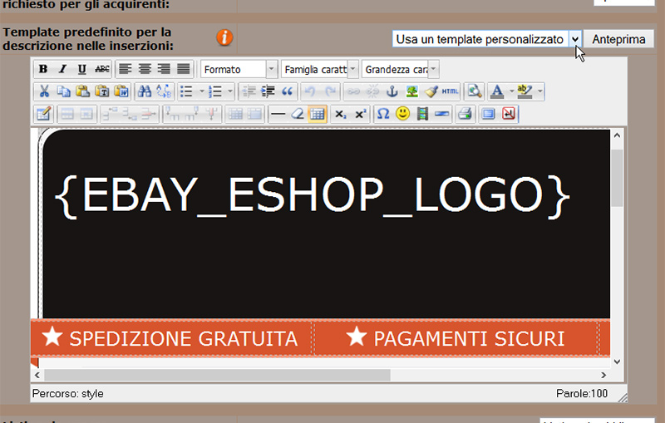Cut the selected content
Image resolution: width=665 pixels, height=423 pixels.
(44, 91)
